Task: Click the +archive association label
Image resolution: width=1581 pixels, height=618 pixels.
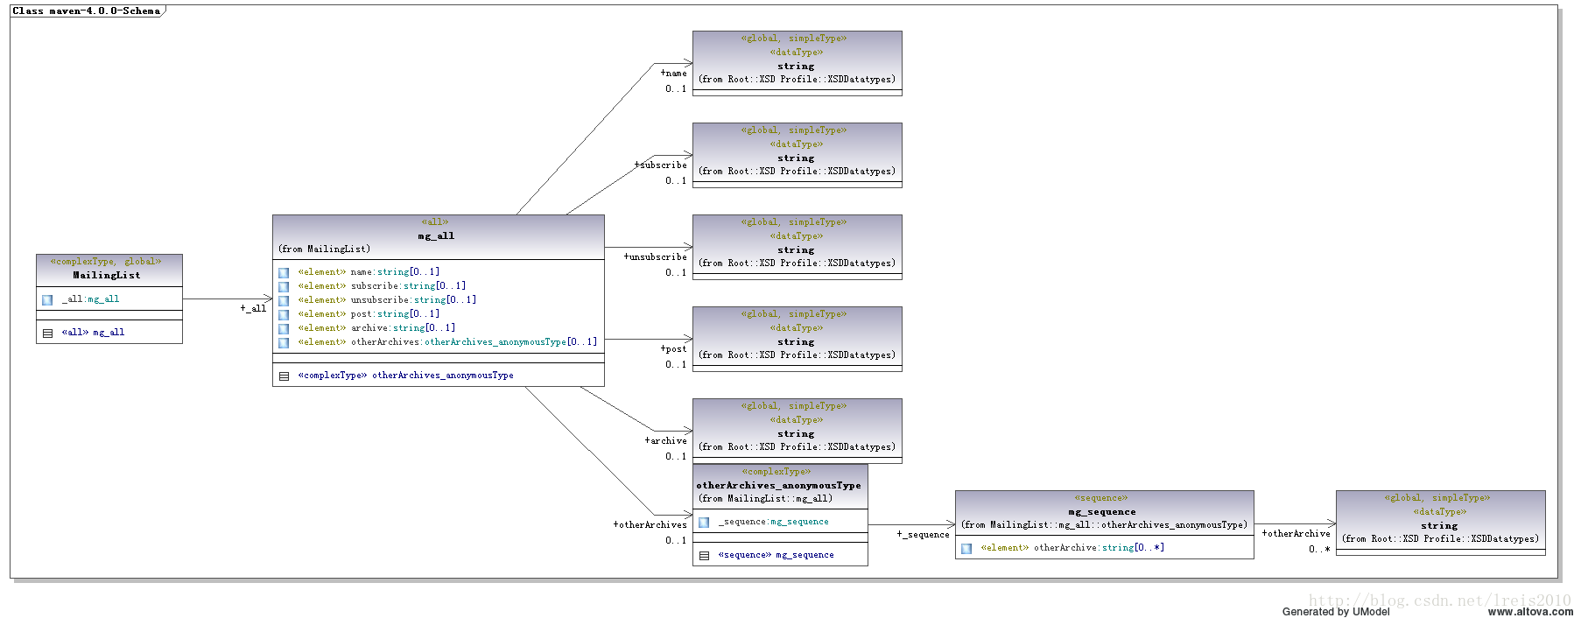Action: (x=665, y=440)
